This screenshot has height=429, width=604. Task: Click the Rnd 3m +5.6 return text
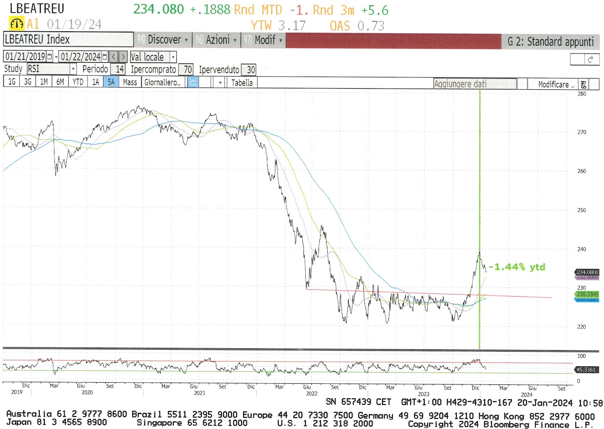click(x=351, y=10)
